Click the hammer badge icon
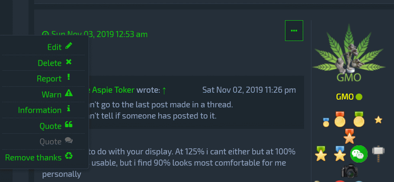 (378, 153)
